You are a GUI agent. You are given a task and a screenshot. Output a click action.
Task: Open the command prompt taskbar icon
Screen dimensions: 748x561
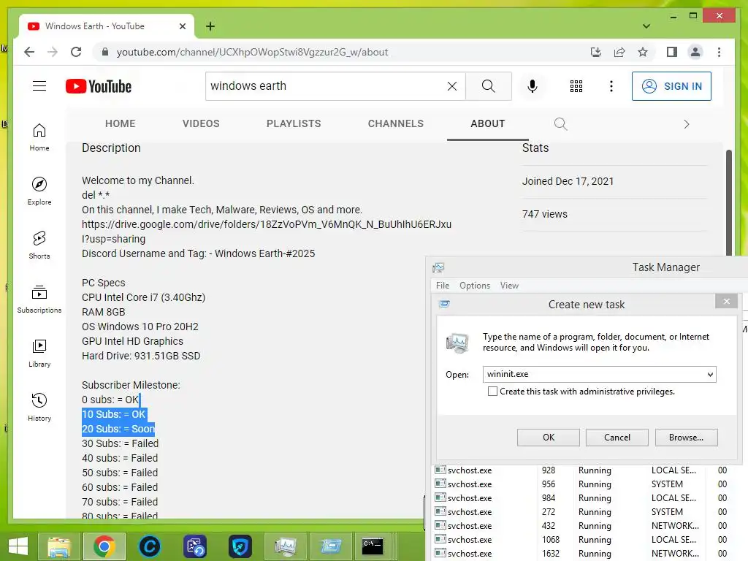(373, 546)
